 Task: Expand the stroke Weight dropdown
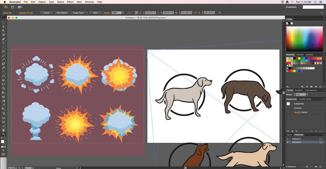point(307,94)
